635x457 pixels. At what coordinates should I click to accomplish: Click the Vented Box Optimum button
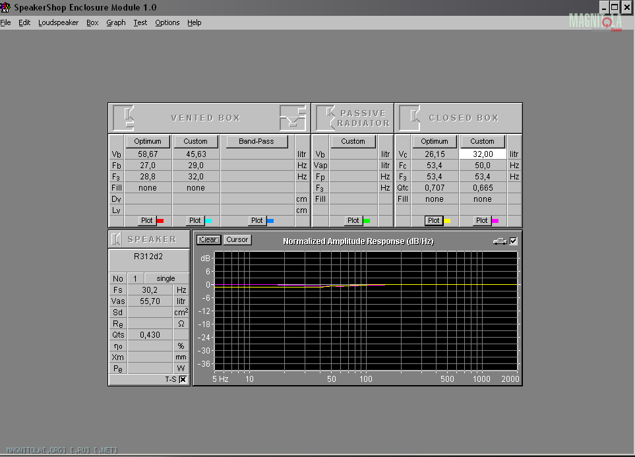(x=148, y=141)
